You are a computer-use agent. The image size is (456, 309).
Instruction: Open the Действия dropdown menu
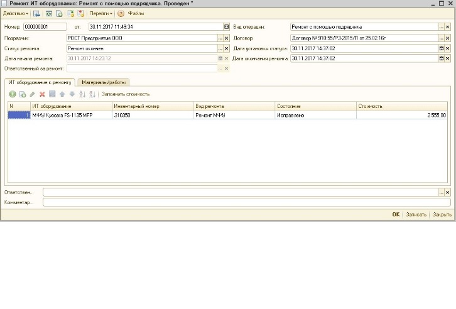click(16, 13)
